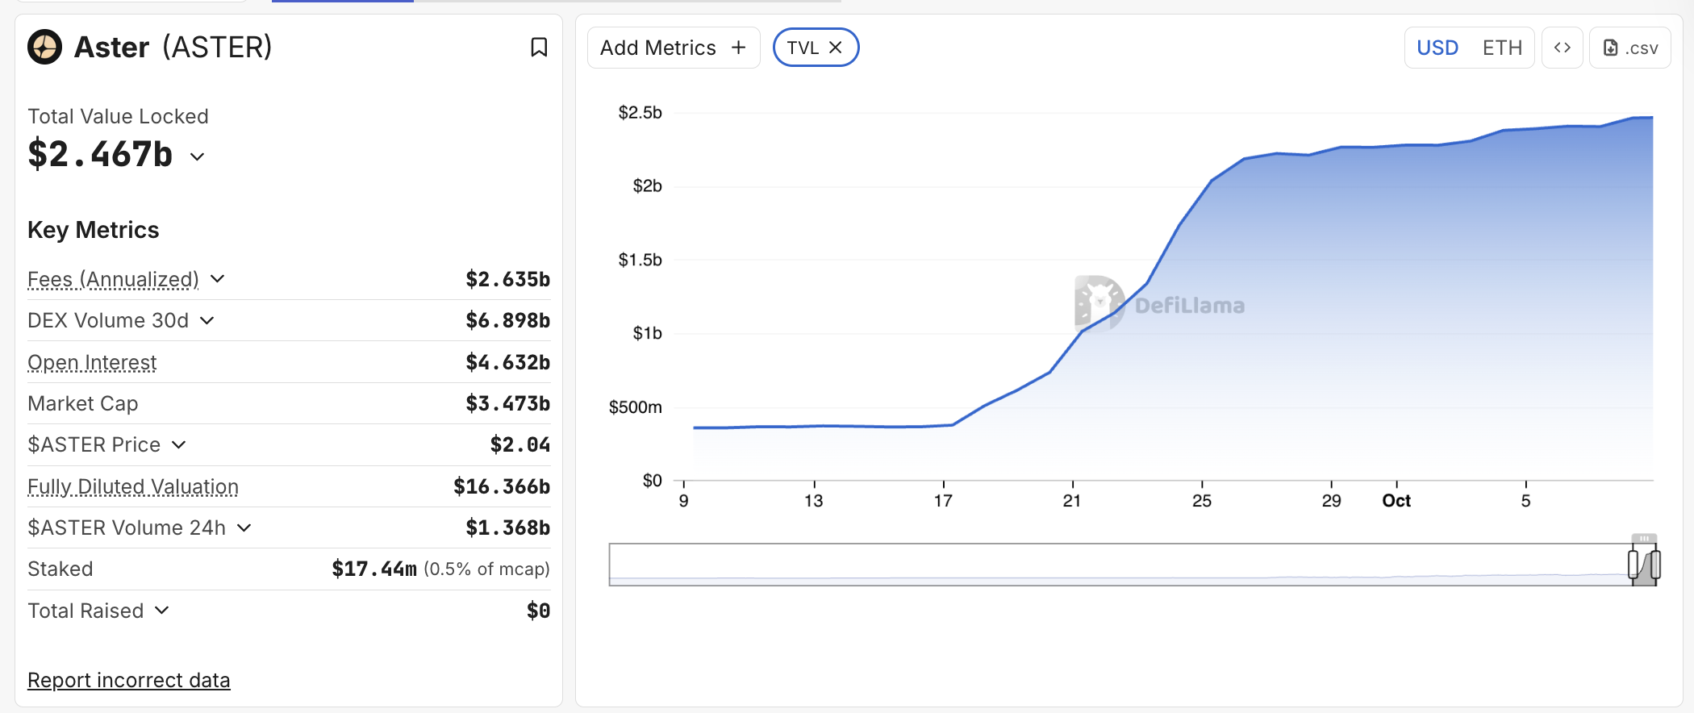Expand Fees (Annualized) details
Screen dimensions: 1694x713
click(x=217, y=279)
